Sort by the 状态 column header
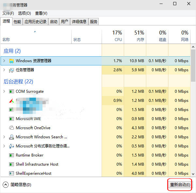Screen dimensions: 196x193 (x=87, y=36)
